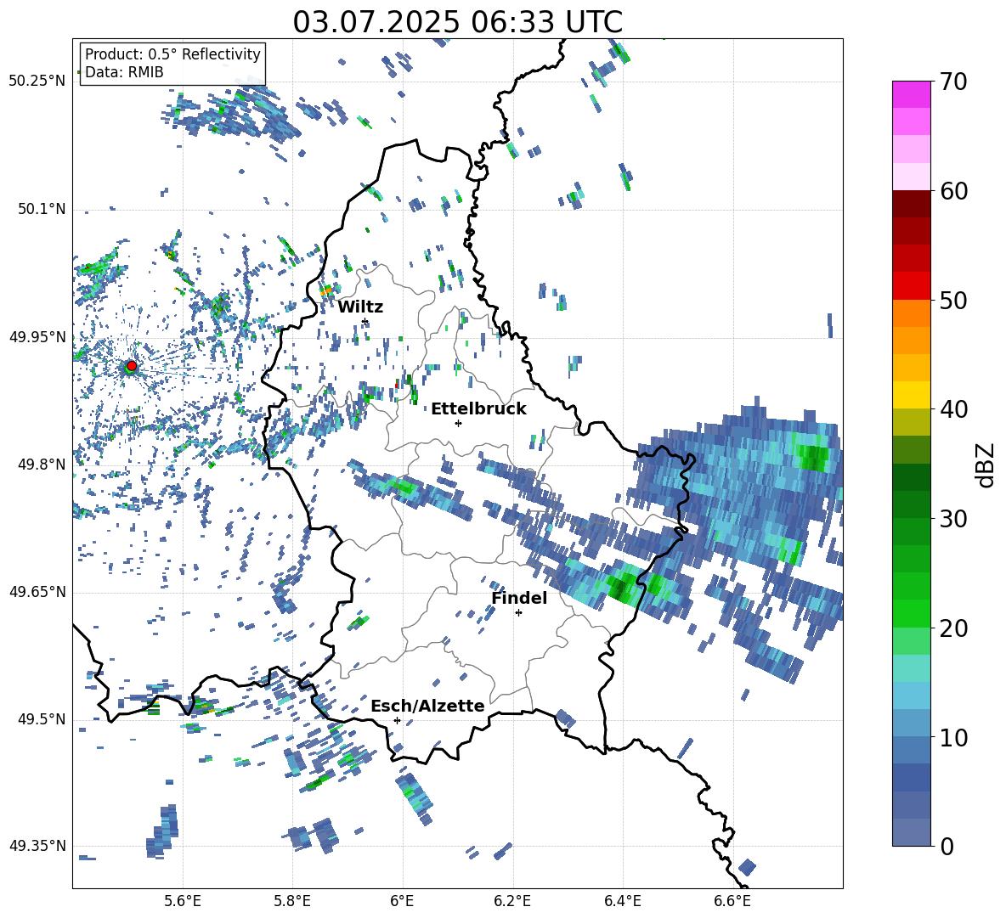Click the bottom slate-blue colorbar segment at 0

click(912, 832)
